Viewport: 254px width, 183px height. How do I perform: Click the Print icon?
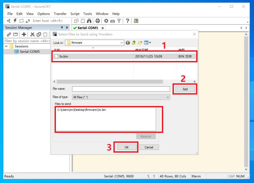(98, 21)
